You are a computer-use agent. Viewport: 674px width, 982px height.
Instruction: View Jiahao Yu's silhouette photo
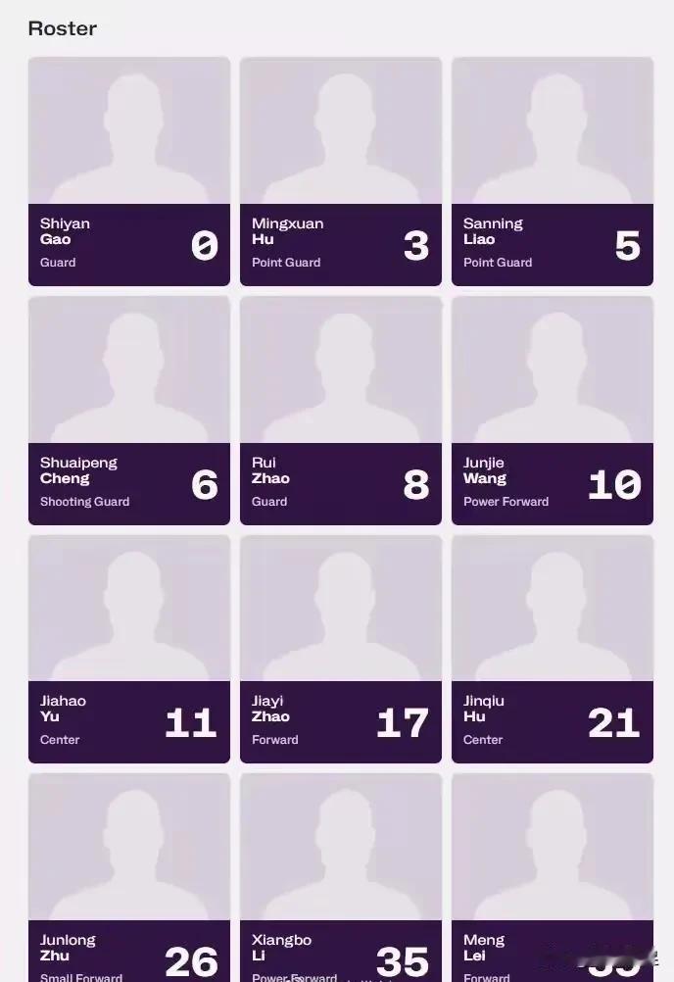tap(129, 608)
